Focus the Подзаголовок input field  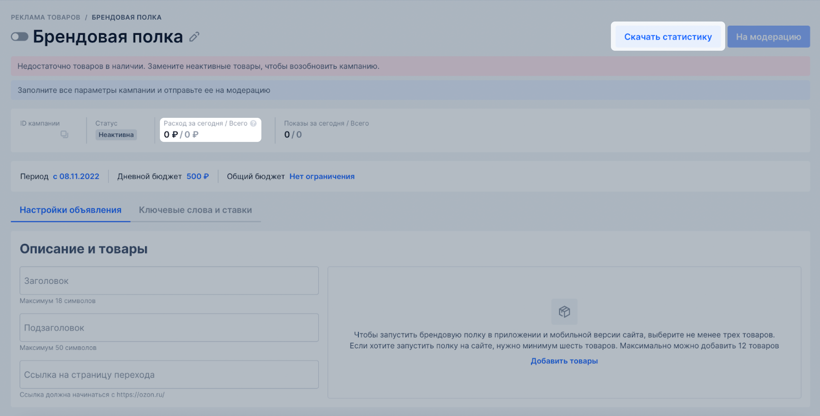coord(169,328)
